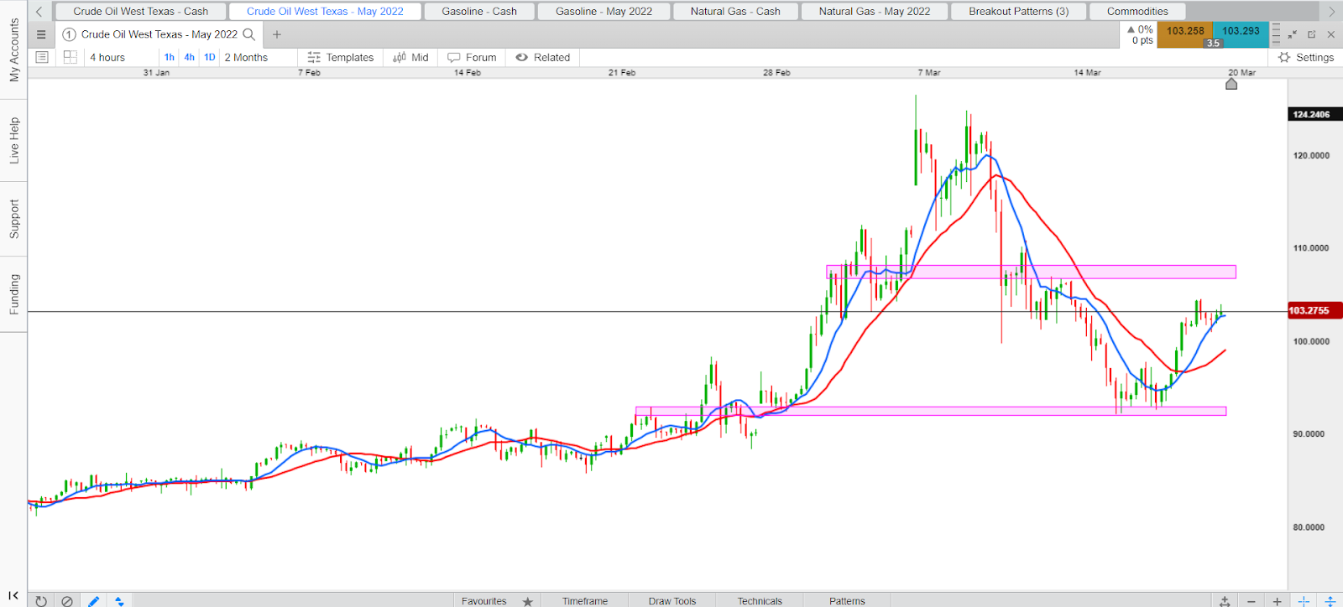The height and width of the screenshot is (607, 1343).
Task: Switch to 1h timeframe
Action: pyautogui.click(x=170, y=57)
